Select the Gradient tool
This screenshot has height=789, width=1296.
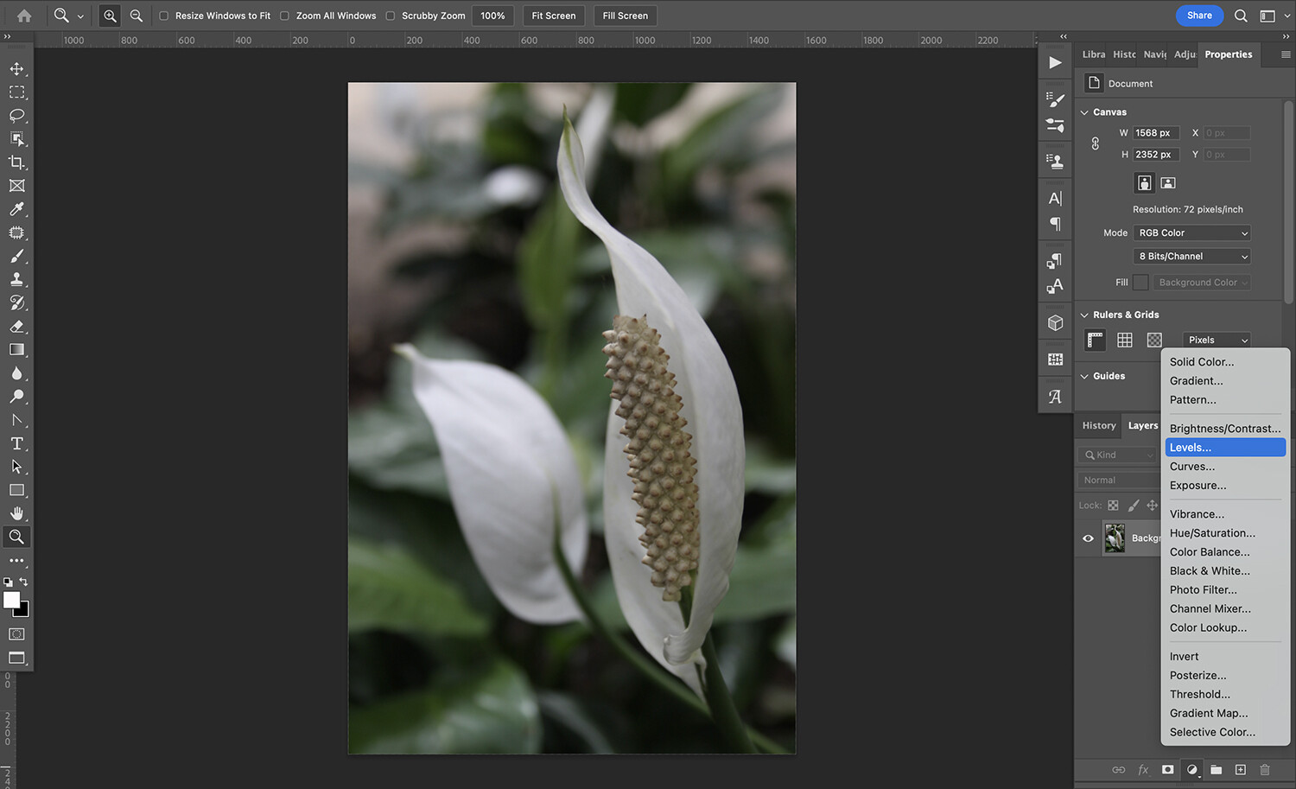(17, 349)
